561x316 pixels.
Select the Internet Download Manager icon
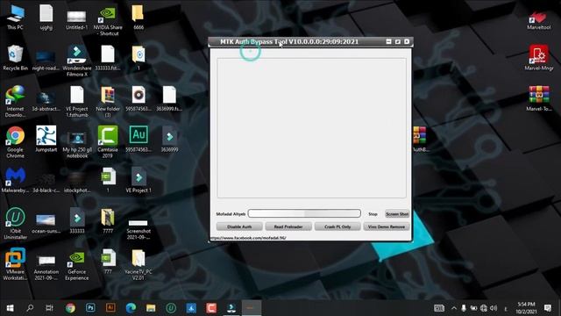(x=15, y=102)
